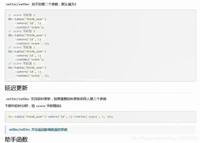Click the note 方法返回影响数据的条数
The image size is (200, 143).
pos(49,130)
